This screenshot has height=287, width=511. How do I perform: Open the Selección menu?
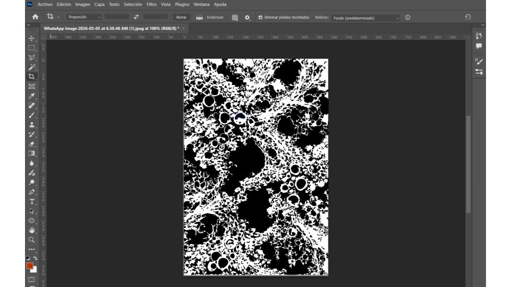[133, 5]
